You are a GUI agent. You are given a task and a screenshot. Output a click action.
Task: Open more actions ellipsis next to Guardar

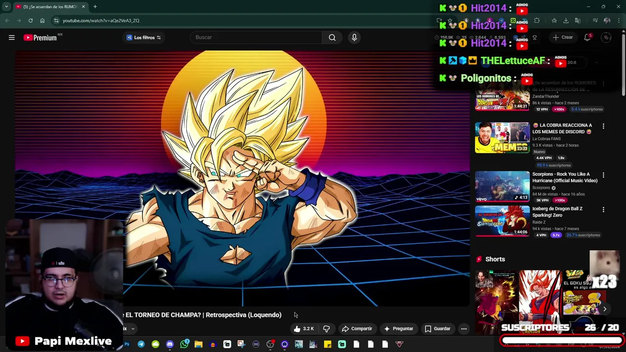(464, 329)
